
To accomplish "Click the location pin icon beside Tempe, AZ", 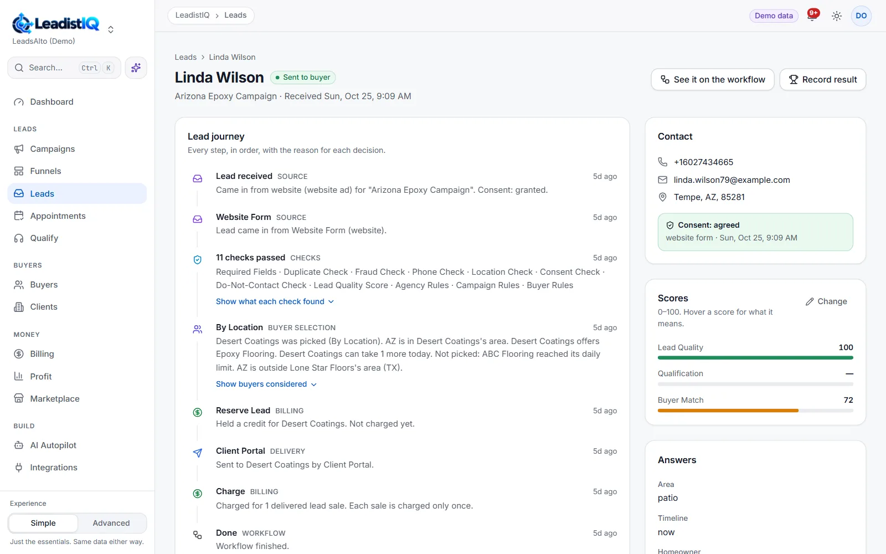I will click(x=662, y=197).
